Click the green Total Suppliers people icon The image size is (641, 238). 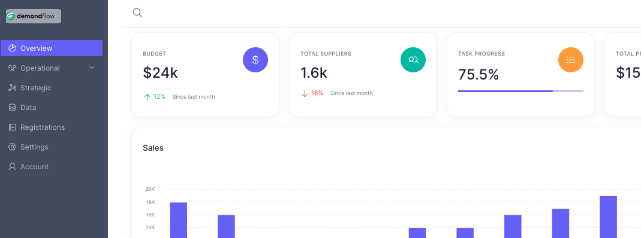pyautogui.click(x=413, y=60)
